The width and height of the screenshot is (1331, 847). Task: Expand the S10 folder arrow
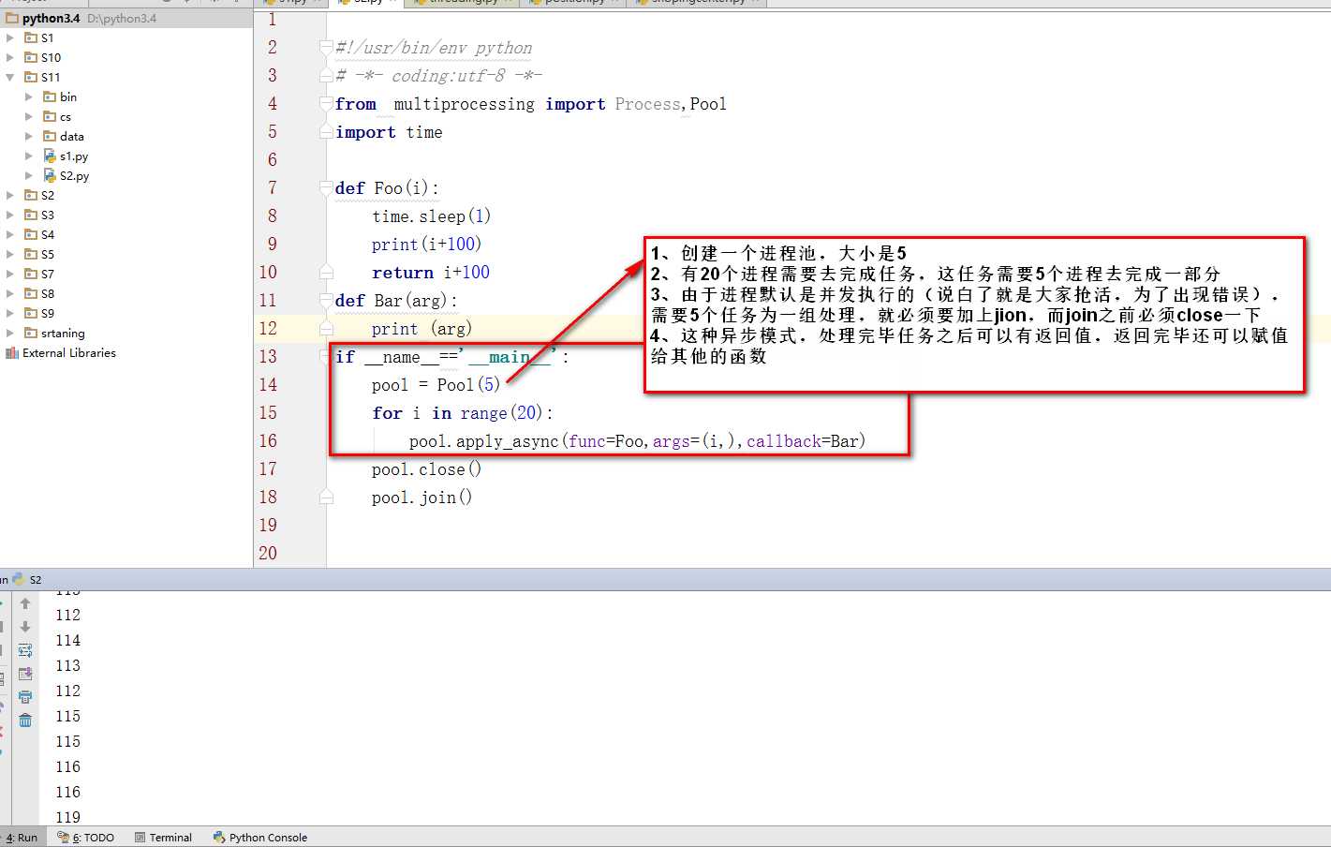pos(10,57)
